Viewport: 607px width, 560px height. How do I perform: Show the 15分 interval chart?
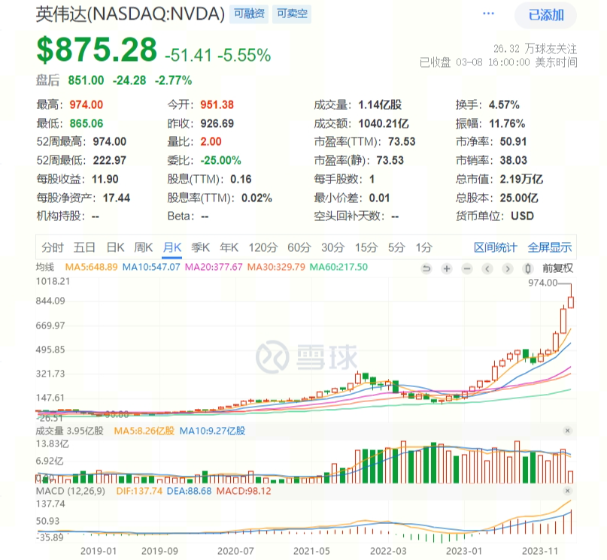click(x=366, y=247)
